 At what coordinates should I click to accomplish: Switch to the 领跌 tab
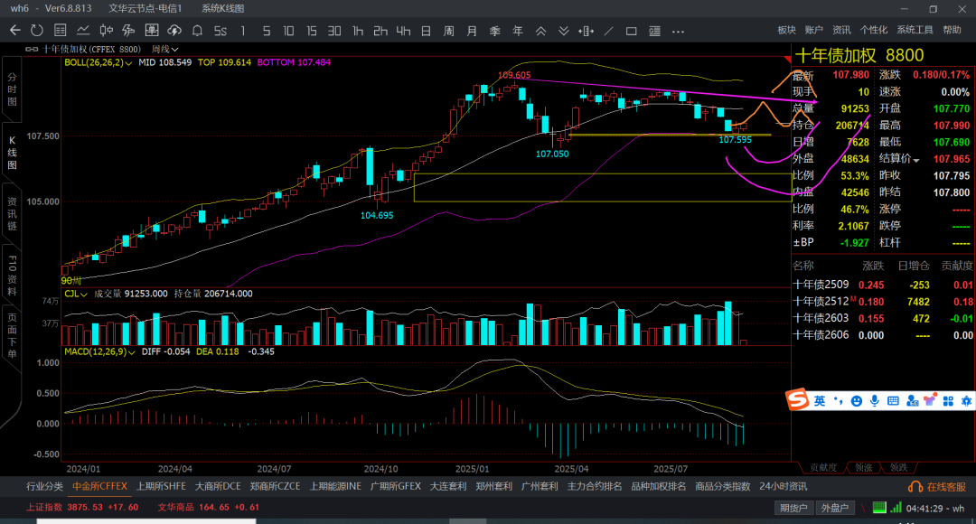(898, 467)
